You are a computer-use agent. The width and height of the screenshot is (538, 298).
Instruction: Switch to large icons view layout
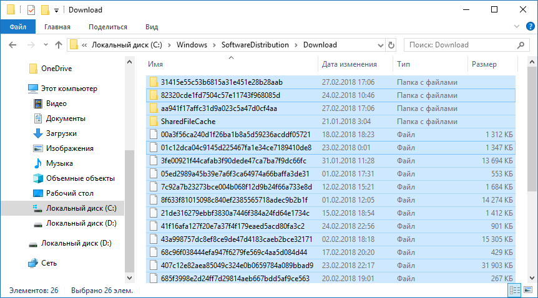tap(528, 290)
